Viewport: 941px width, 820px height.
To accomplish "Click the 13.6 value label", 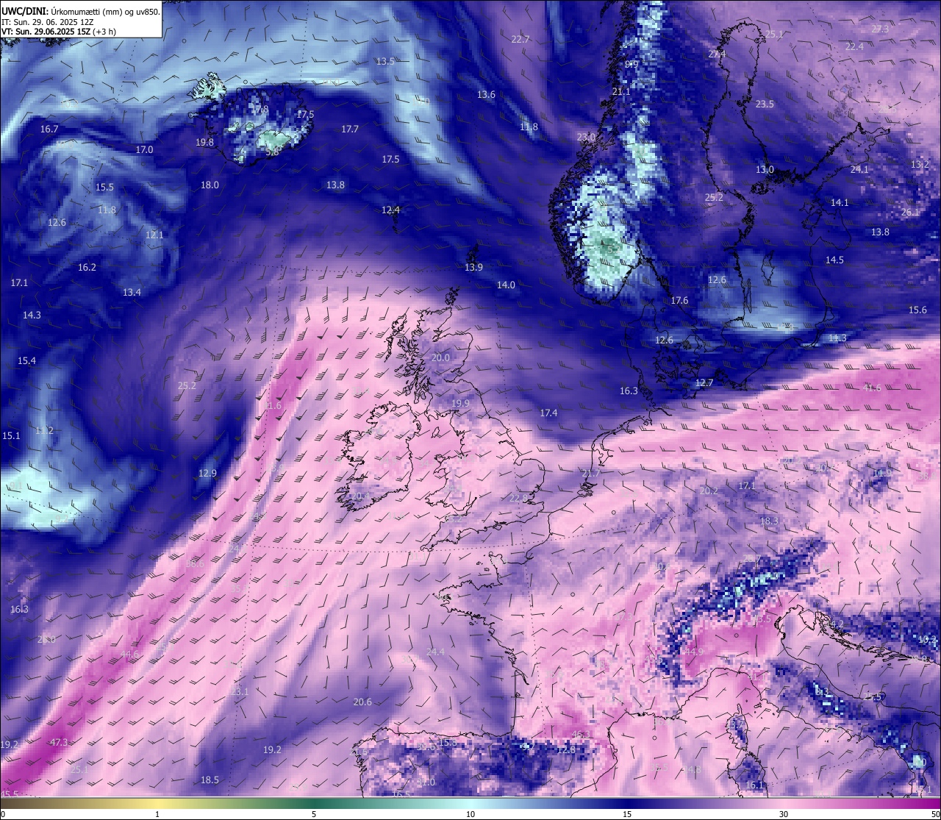I will coord(486,95).
